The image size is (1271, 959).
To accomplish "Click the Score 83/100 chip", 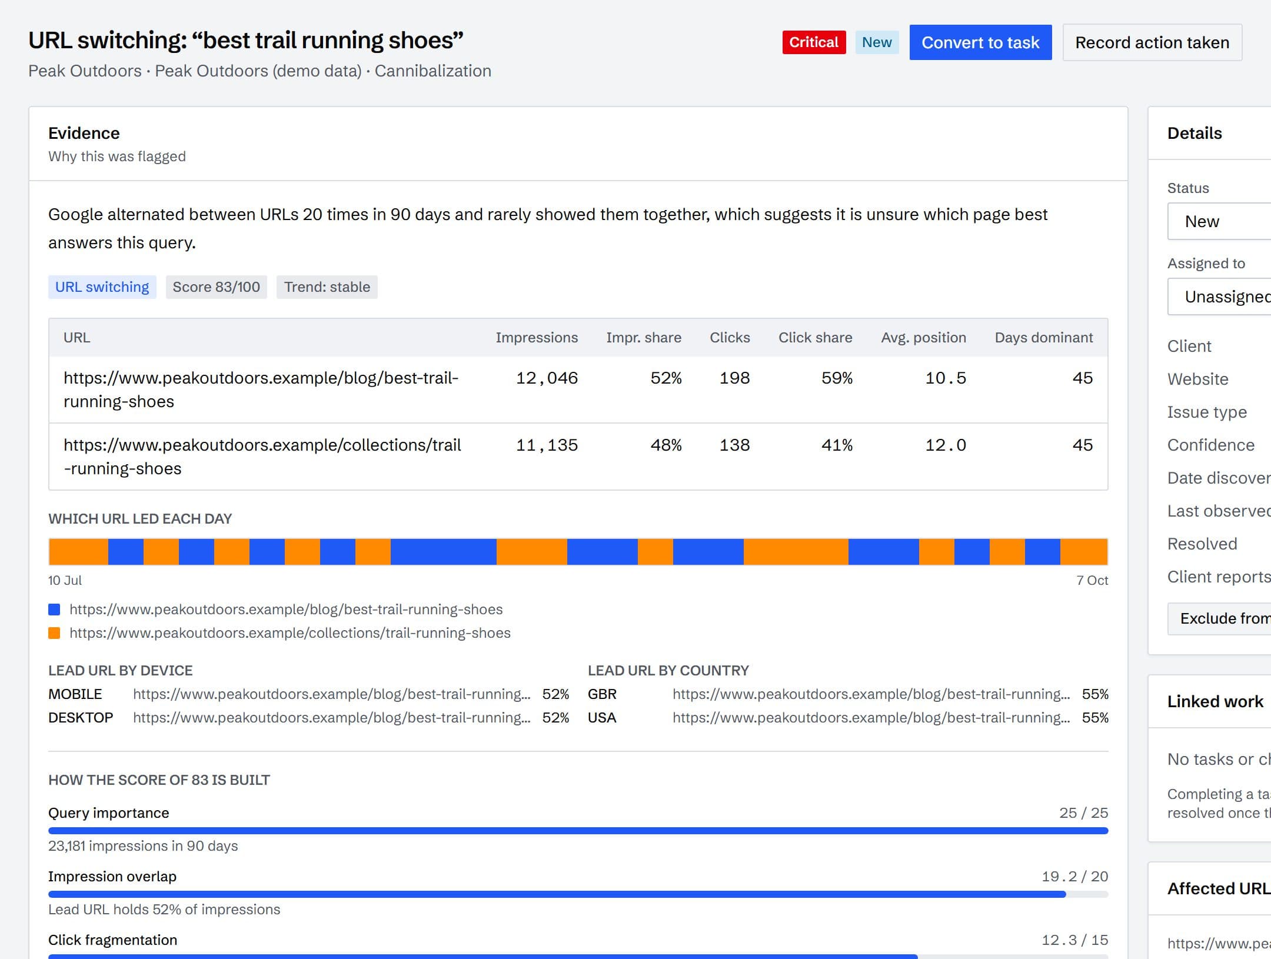I will [216, 287].
